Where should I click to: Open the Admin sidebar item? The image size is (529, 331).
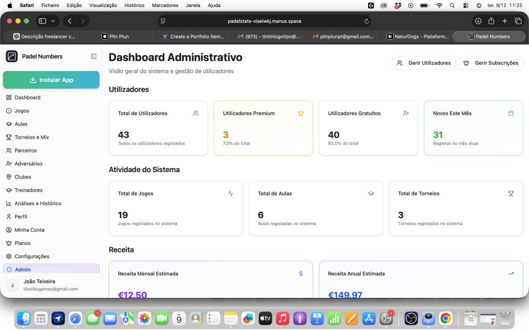tap(51, 269)
